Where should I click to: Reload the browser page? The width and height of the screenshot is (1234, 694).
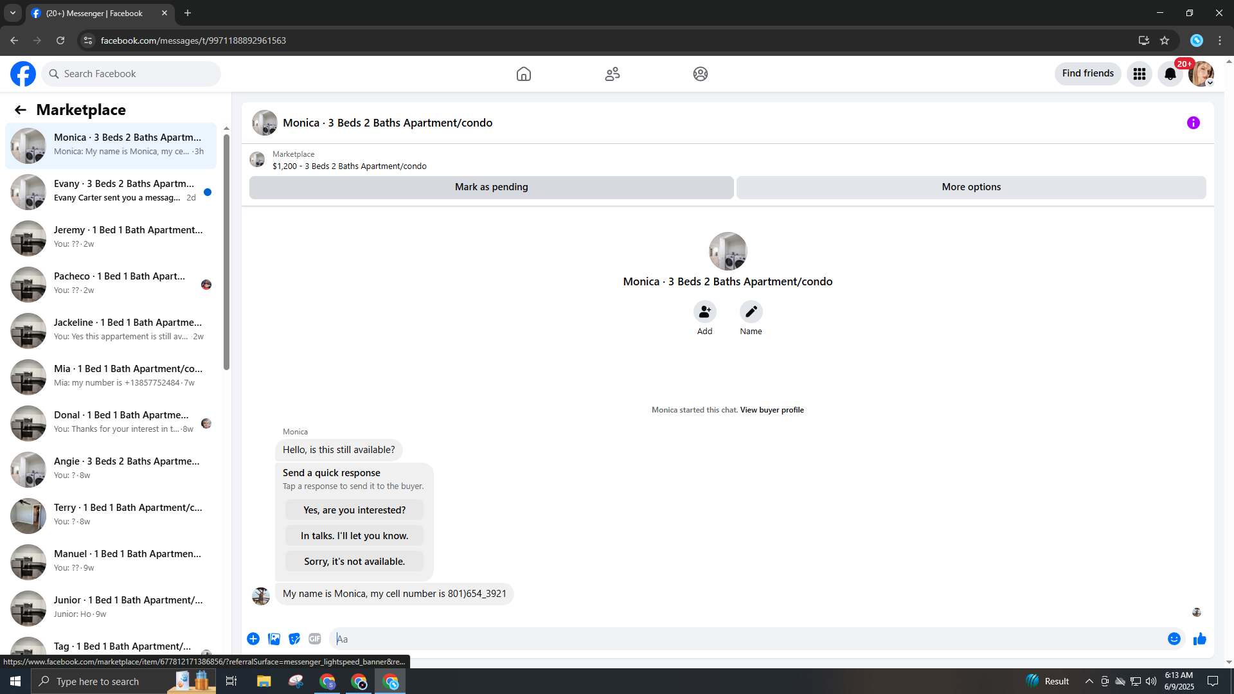(x=60, y=40)
